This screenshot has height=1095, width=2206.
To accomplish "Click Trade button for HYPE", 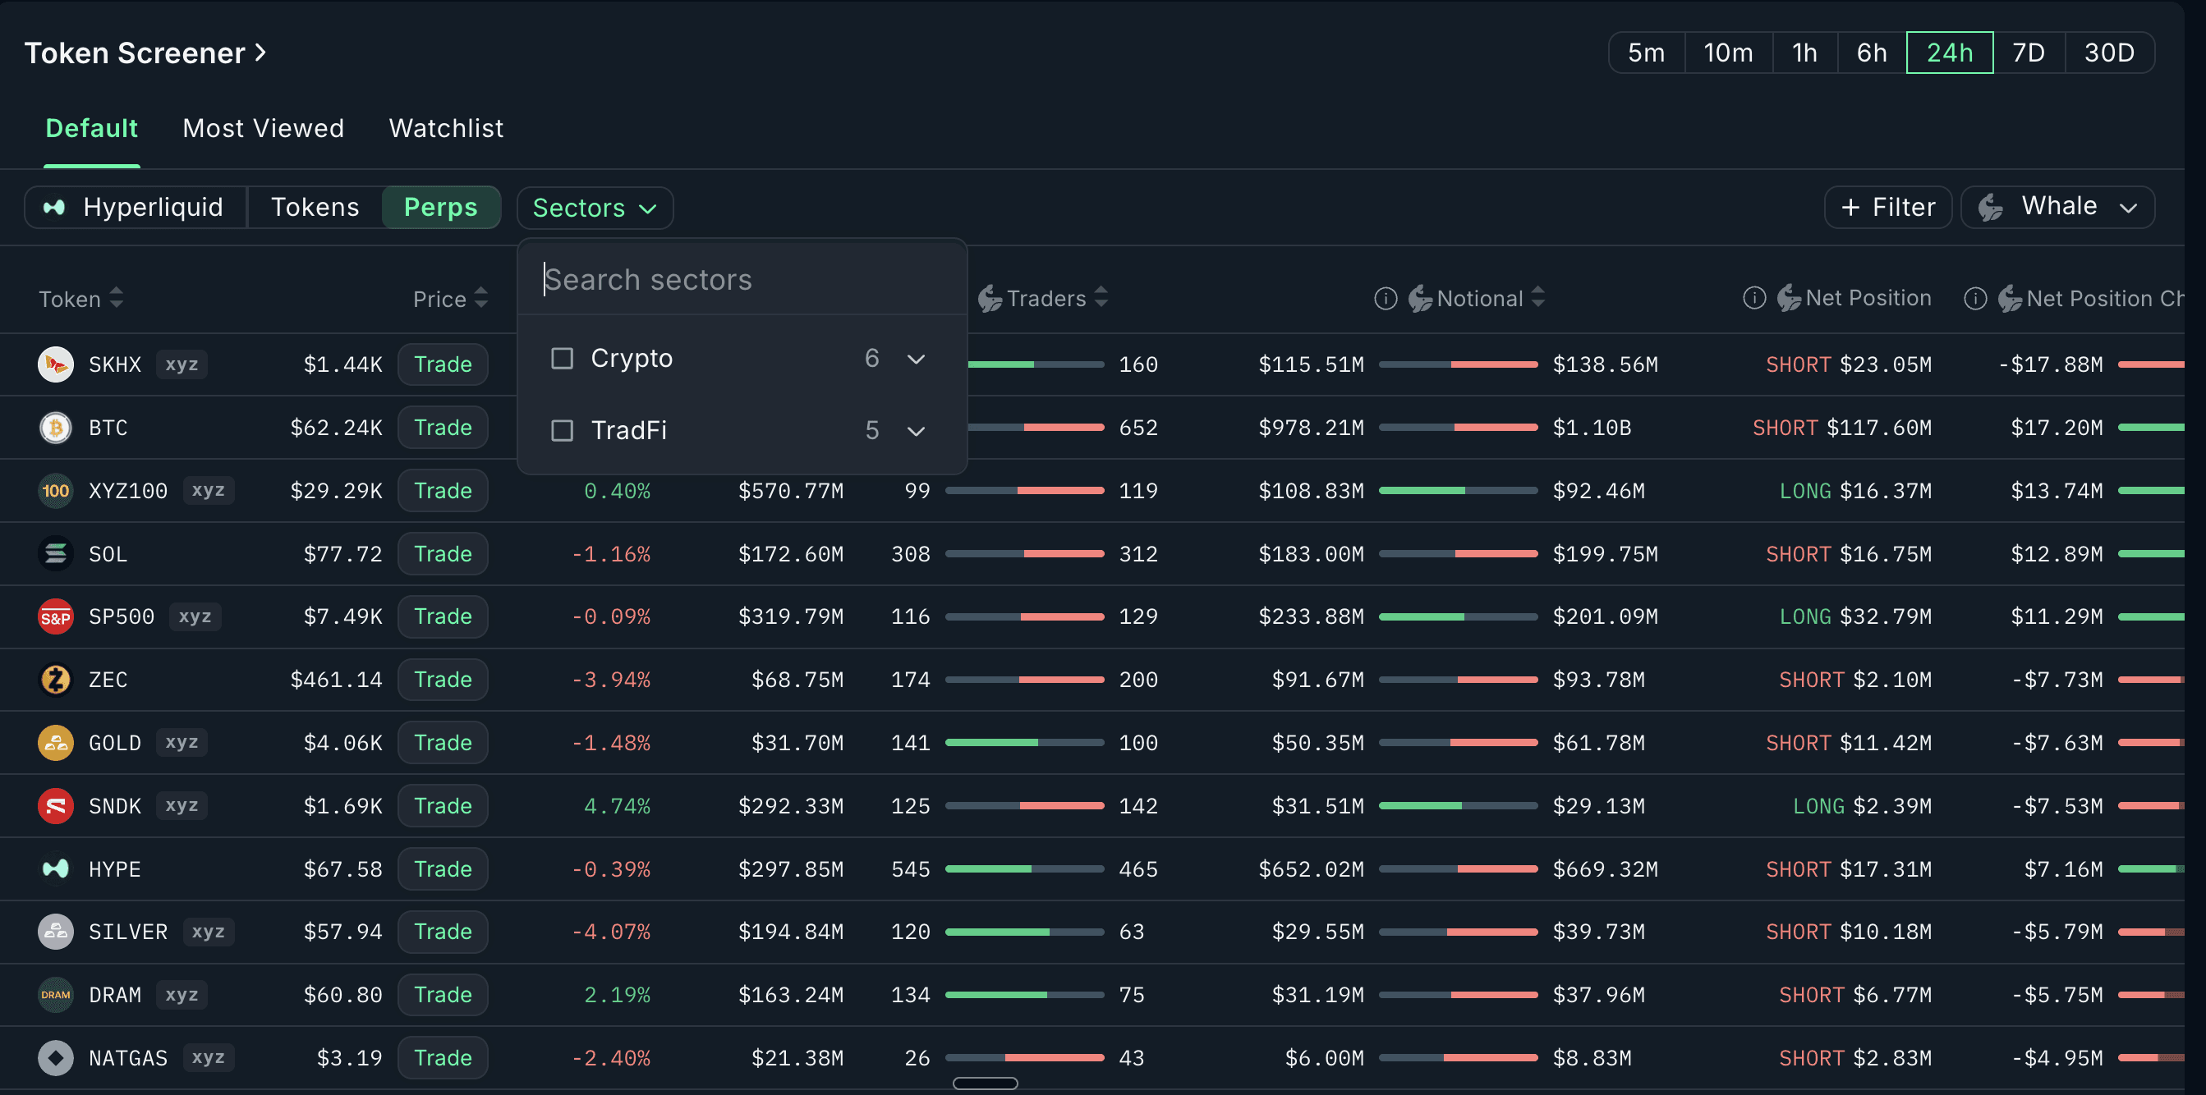I will click(443, 869).
